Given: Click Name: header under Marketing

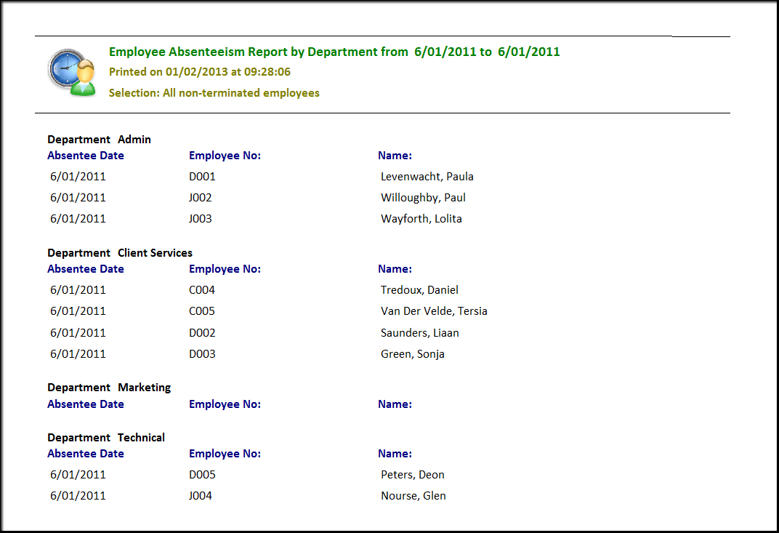Looking at the screenshot, I should click(395, 404).
